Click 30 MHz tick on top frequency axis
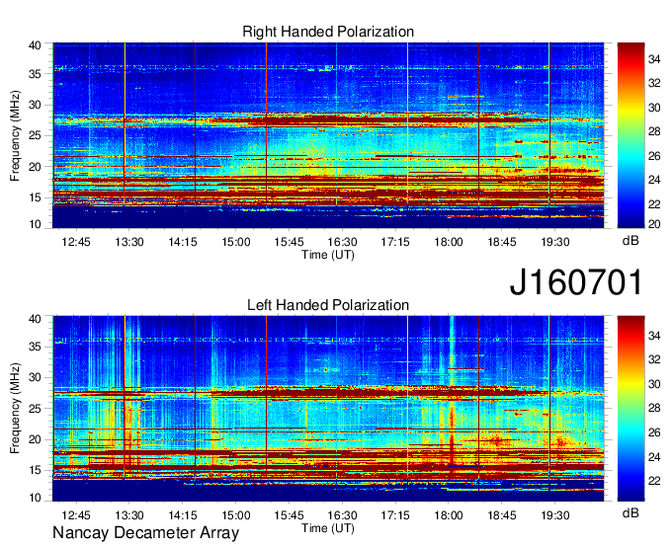 pyautogui.click(x=36, y=105)
